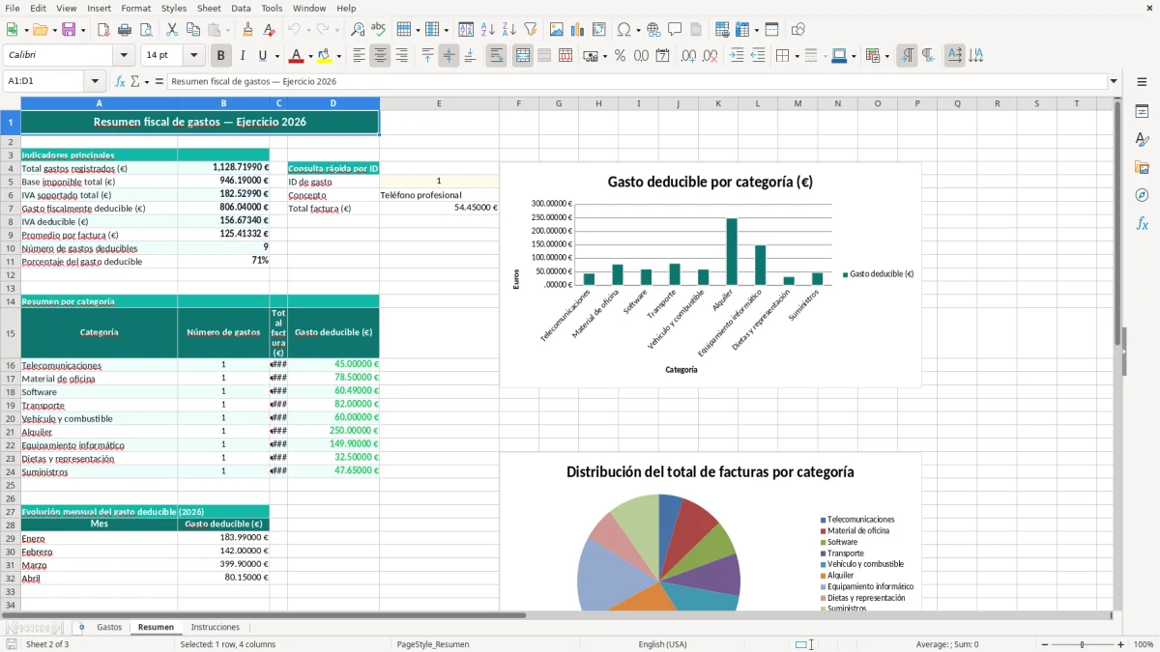Open the Highlighting Color dropdown arrow
Screen dimensions: 1160x652
click(x=338, y=56)
